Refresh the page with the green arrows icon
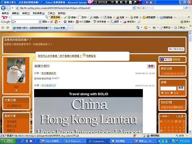 click(x=139, y=8)
